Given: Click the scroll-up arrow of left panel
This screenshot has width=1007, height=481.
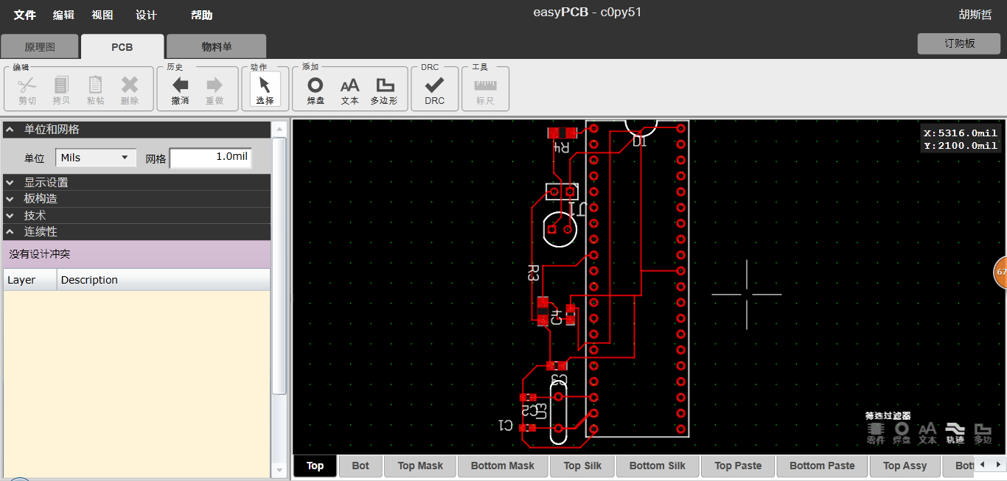Looking at the screenshot, I should point(279,129).
